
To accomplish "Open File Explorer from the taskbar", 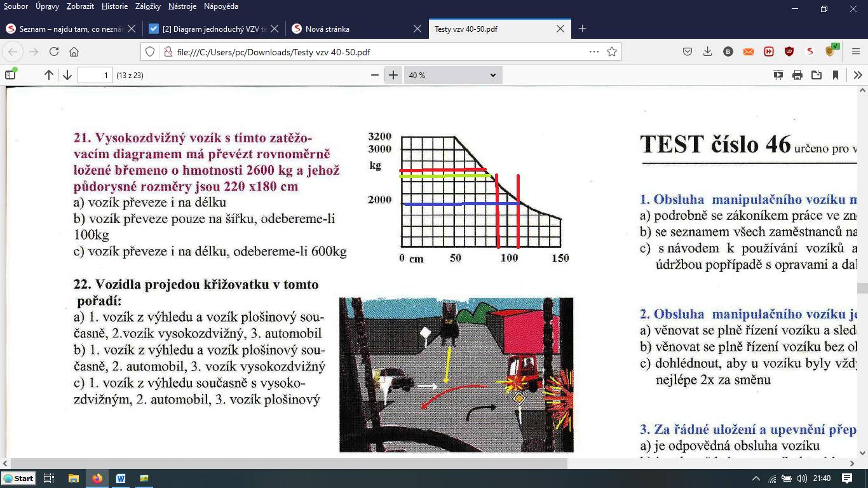I will (x=73, y=478).
